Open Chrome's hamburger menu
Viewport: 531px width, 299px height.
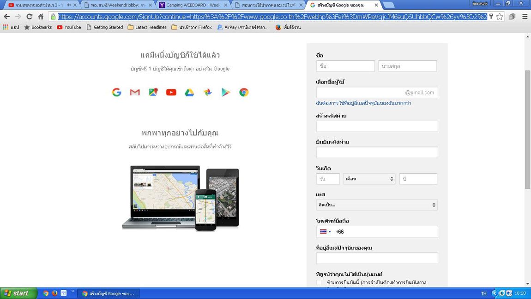coord(525,17)
